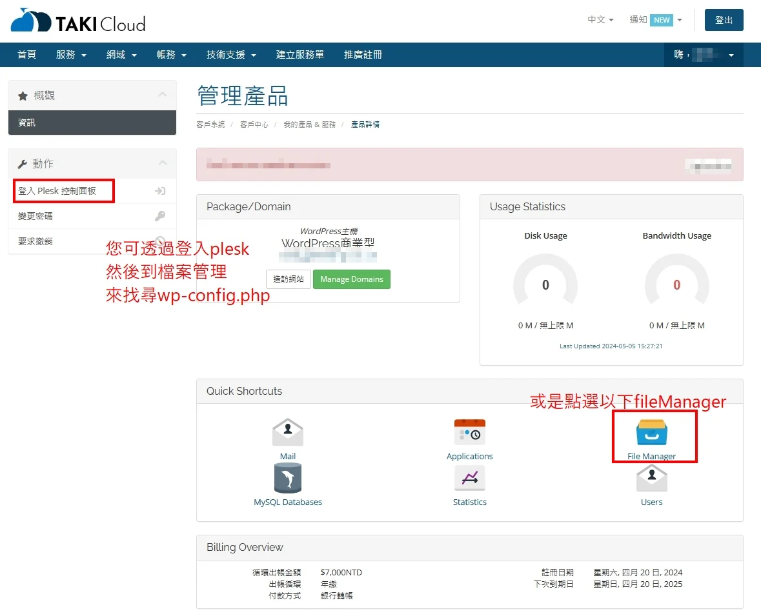Screen dimensions: 761x616
Task: Click the MySQL Databases label link
Action: click(x=288, y=502)
